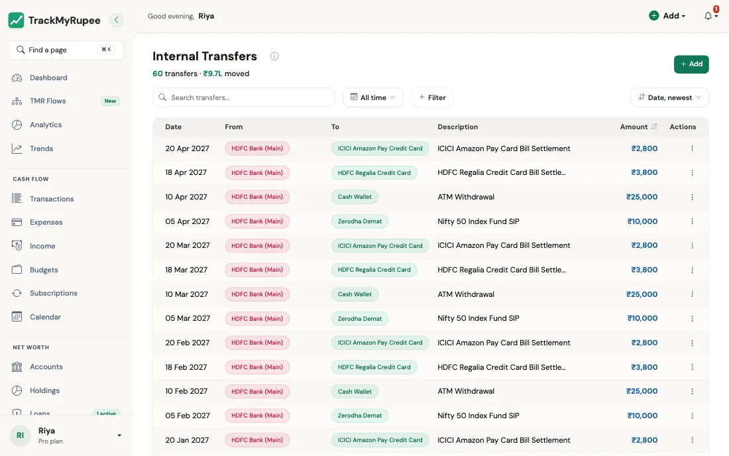Click the Description column header
729x456 pixels.
point(457,127)
